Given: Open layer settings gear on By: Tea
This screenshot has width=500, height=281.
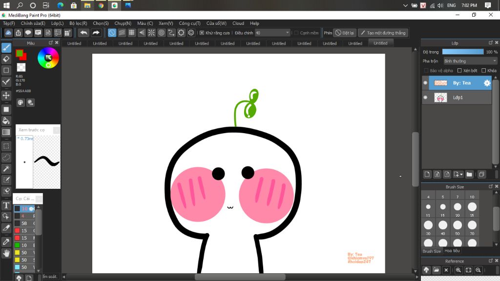Looking at the screenshot, I should click(x=487, y=83).
